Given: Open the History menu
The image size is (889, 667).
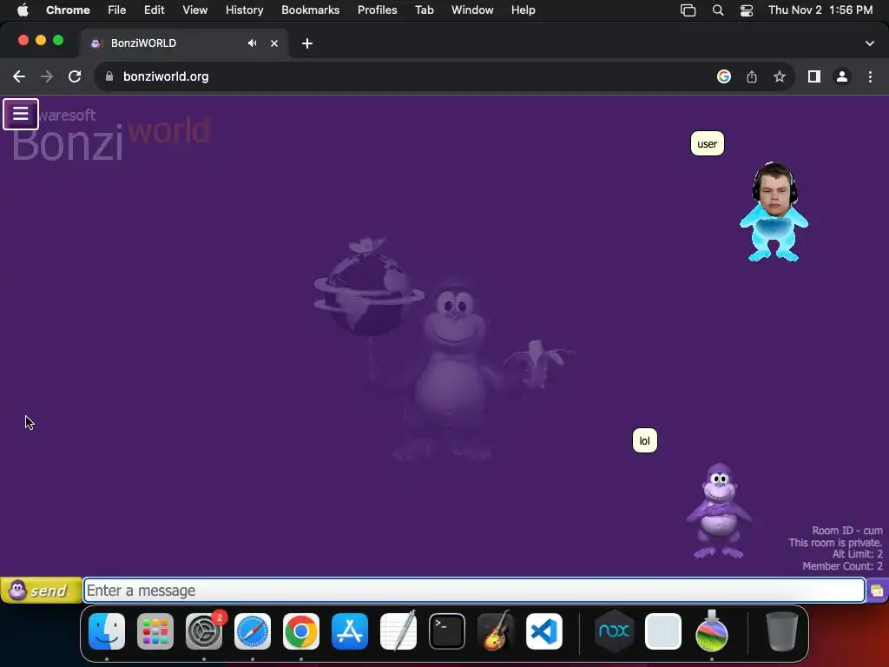Looking at the screenshot, I should [244, 10].
